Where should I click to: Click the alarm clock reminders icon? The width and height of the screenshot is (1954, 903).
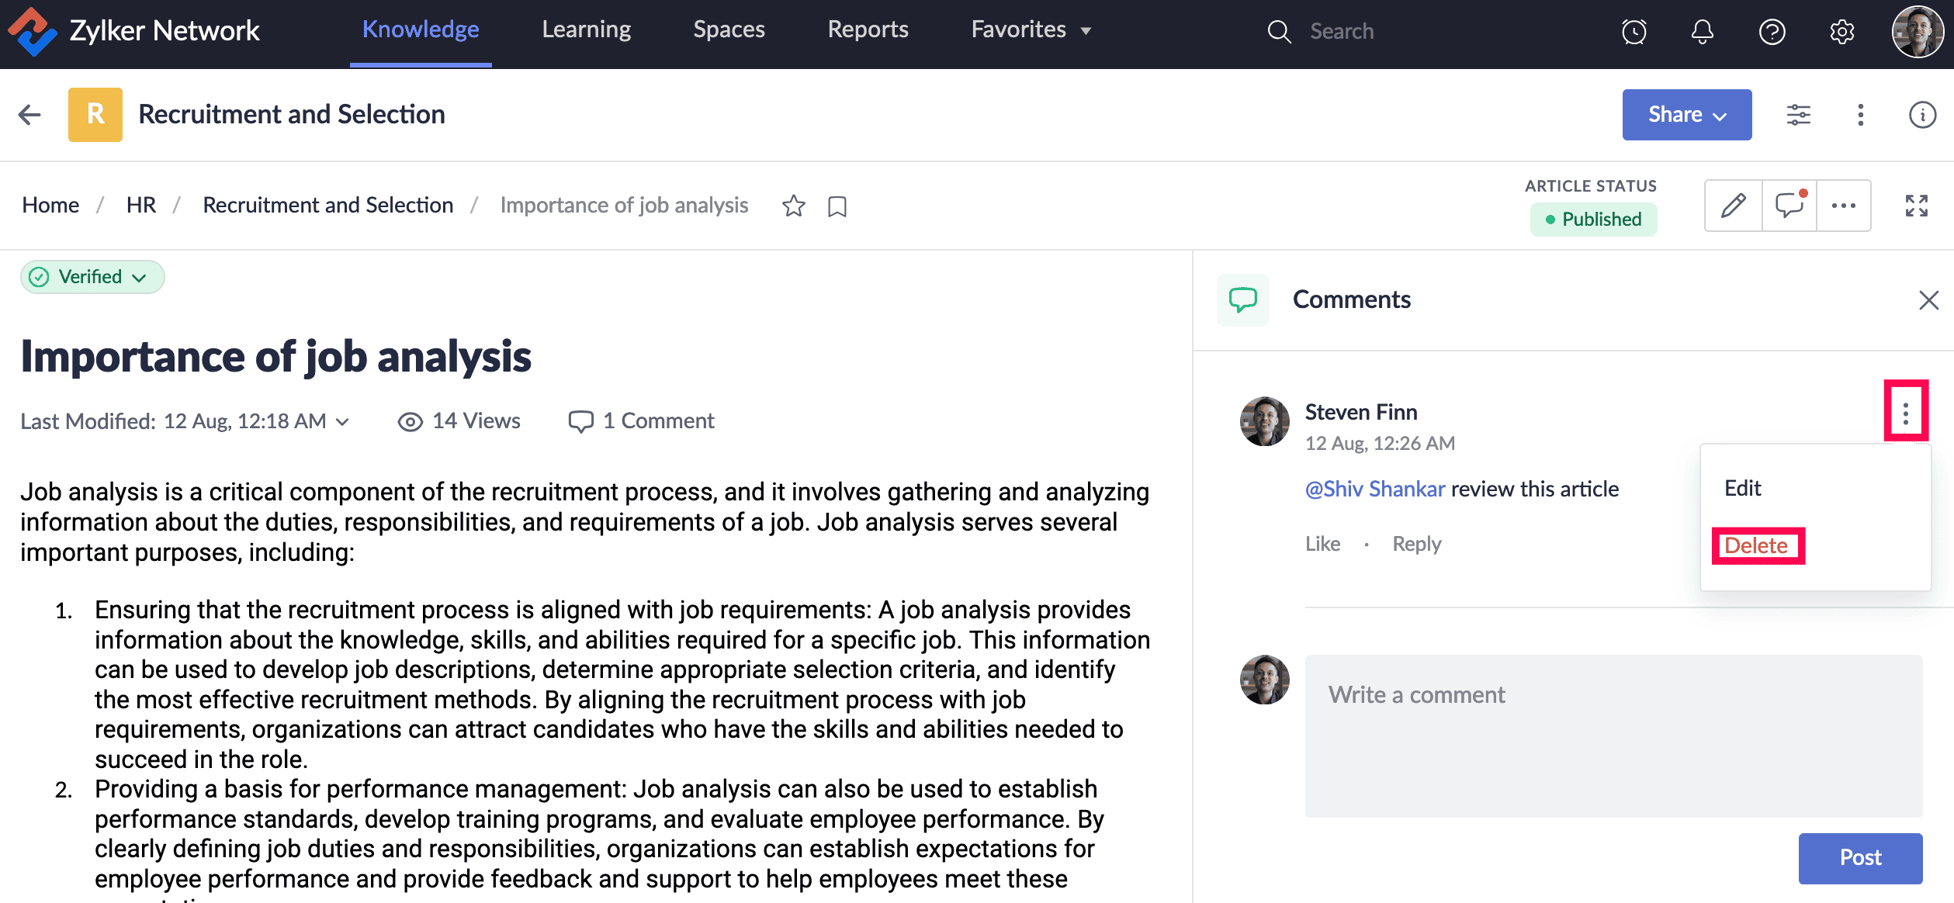tap(1634, 32)
